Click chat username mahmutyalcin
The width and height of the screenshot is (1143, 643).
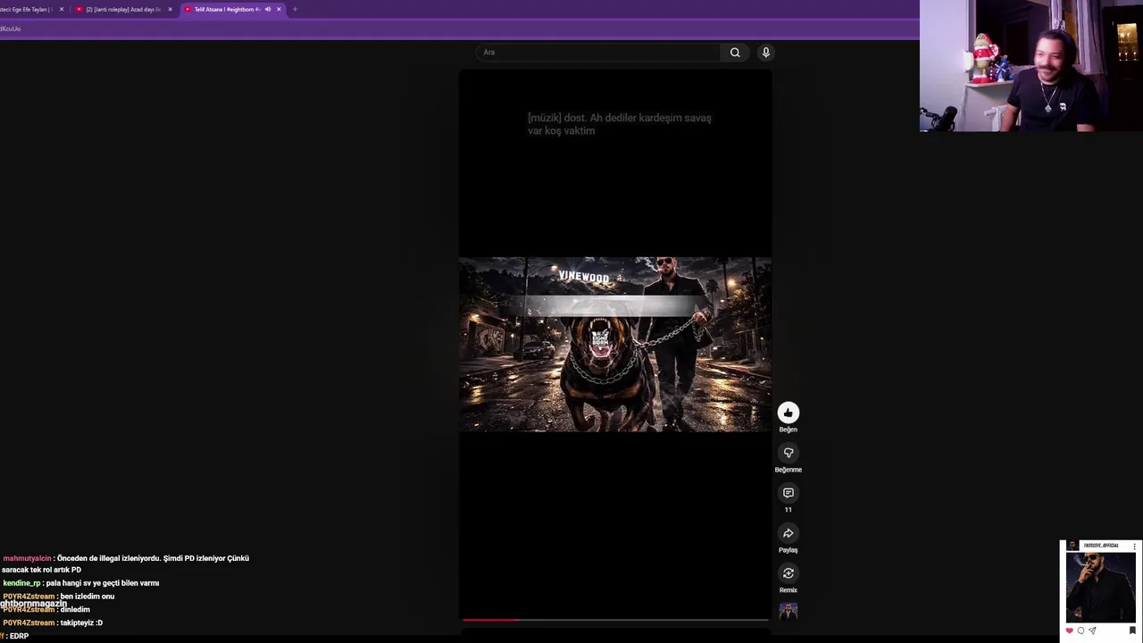point(27,558)
